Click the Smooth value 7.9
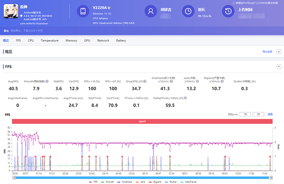 [36, 89]
